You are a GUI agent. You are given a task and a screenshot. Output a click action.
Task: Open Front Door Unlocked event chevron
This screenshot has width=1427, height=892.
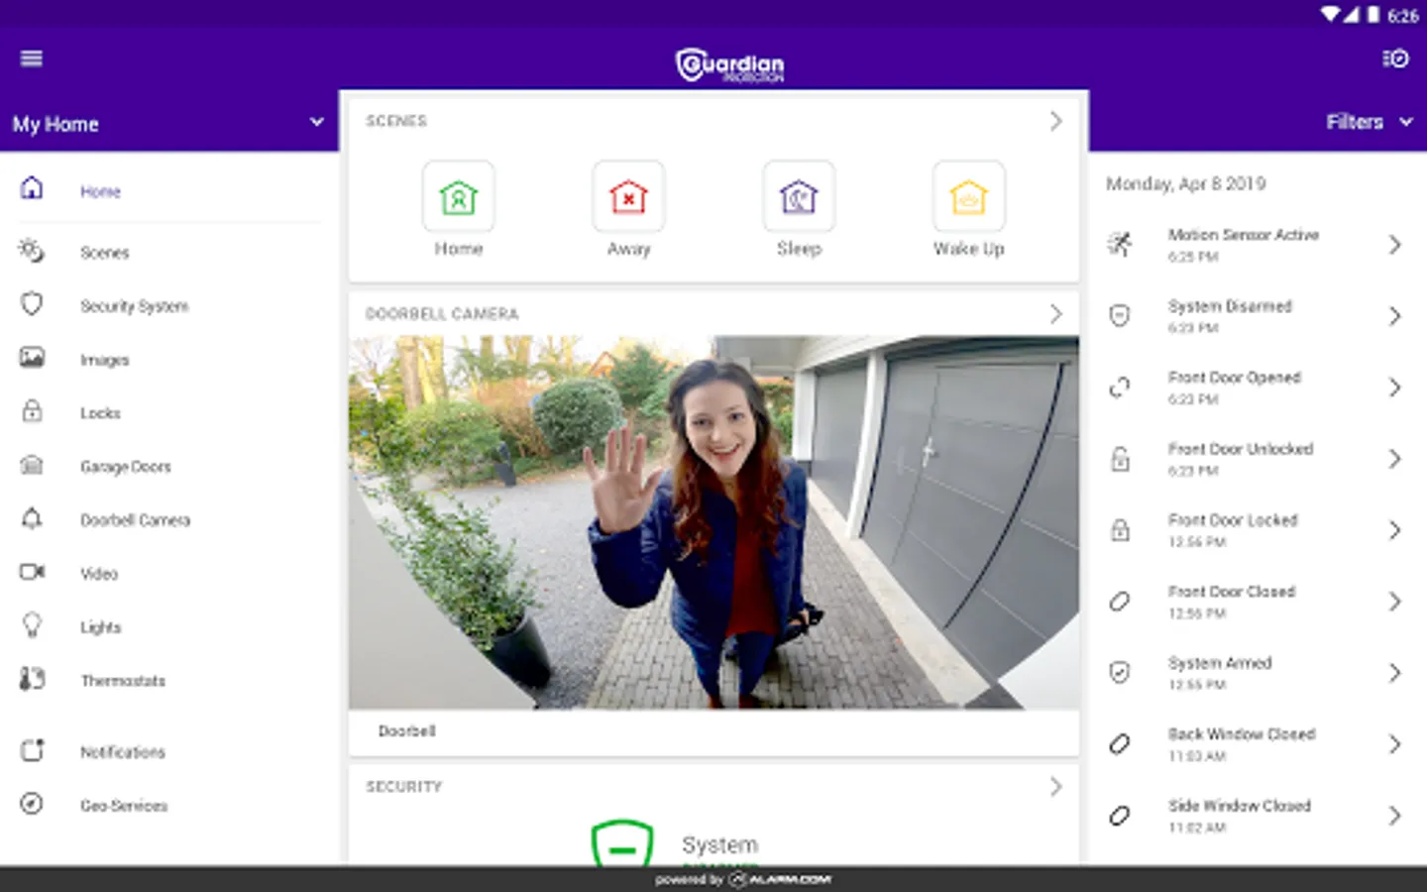pos(1394,459)
